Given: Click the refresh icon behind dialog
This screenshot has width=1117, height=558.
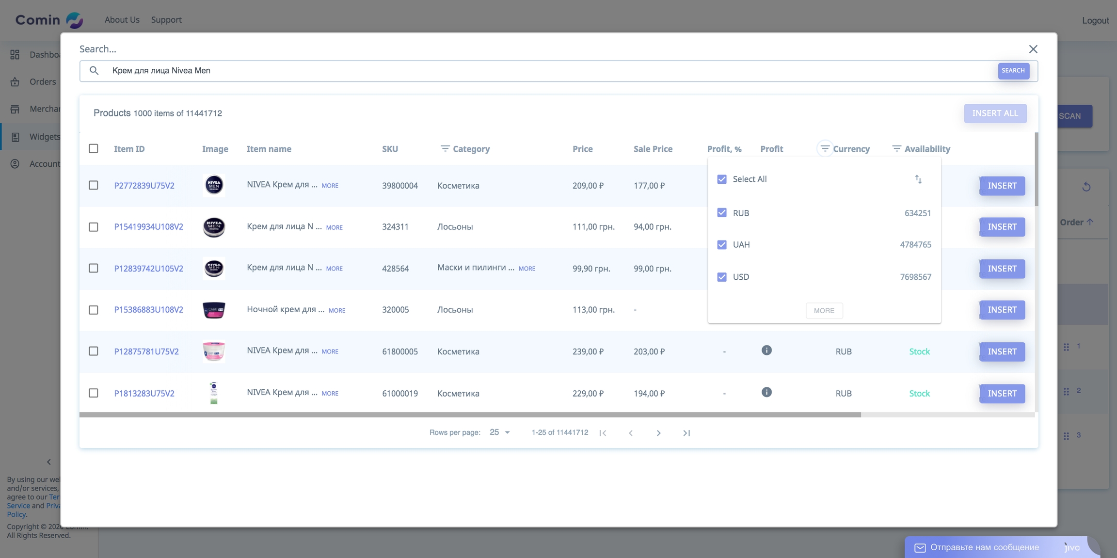Looking at the screenshot, I should (x=1086, y=187).
